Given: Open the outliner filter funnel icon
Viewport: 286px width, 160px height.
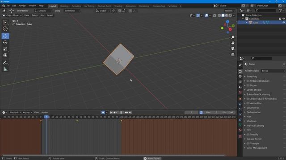Looking at the screenshot, I should pyautogui.click(x=281, y=11).
